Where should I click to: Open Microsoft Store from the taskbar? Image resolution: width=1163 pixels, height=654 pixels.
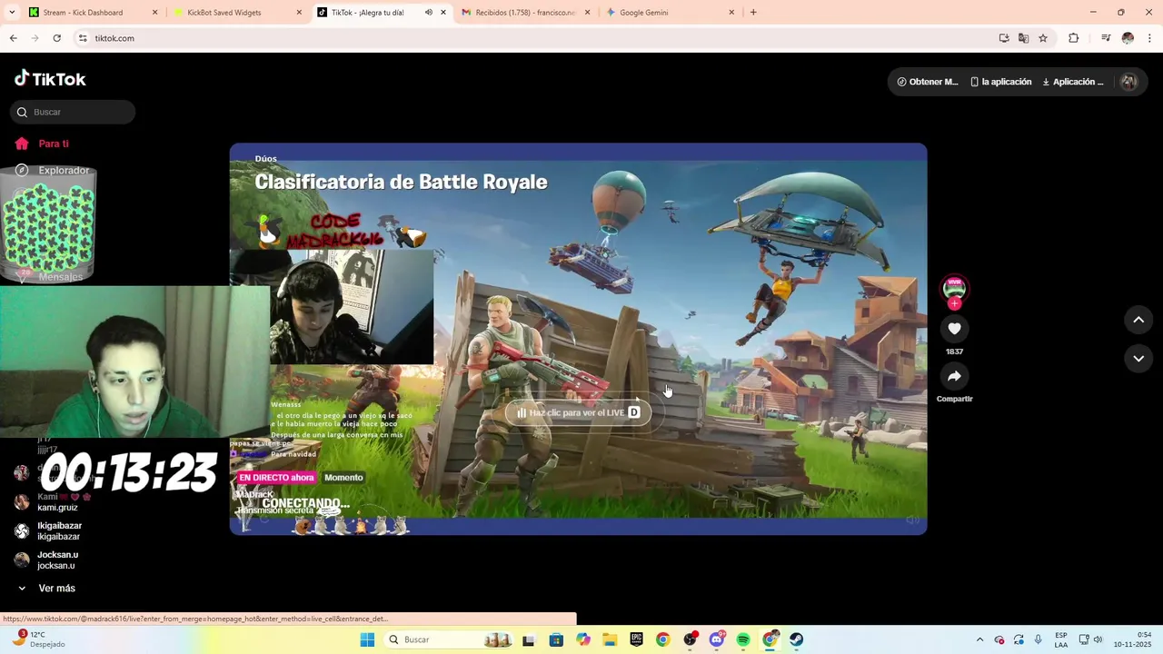coord(556,639)
